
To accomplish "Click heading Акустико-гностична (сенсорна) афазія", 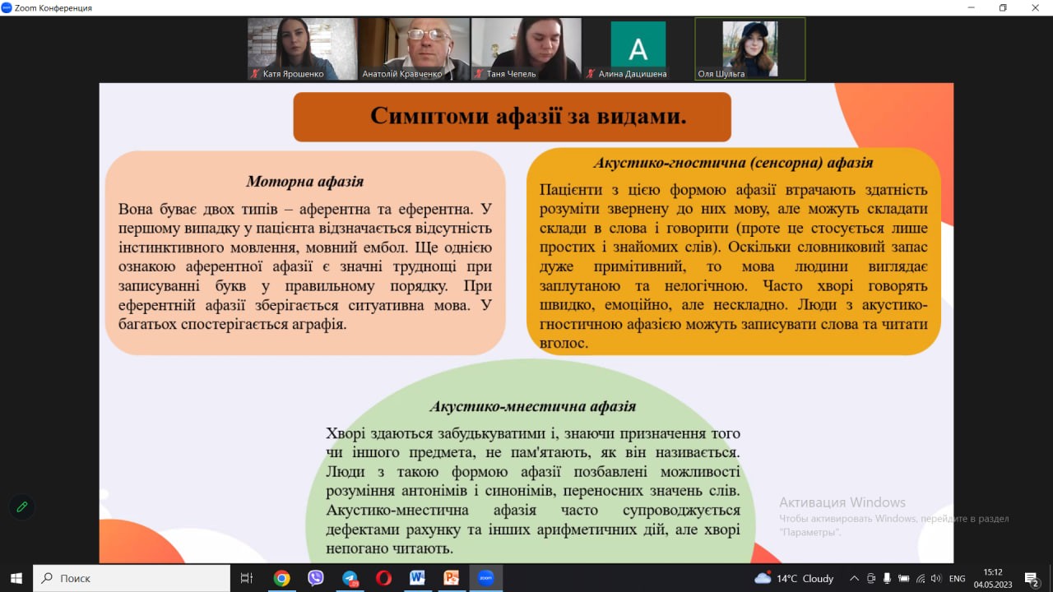I will 733,163.
